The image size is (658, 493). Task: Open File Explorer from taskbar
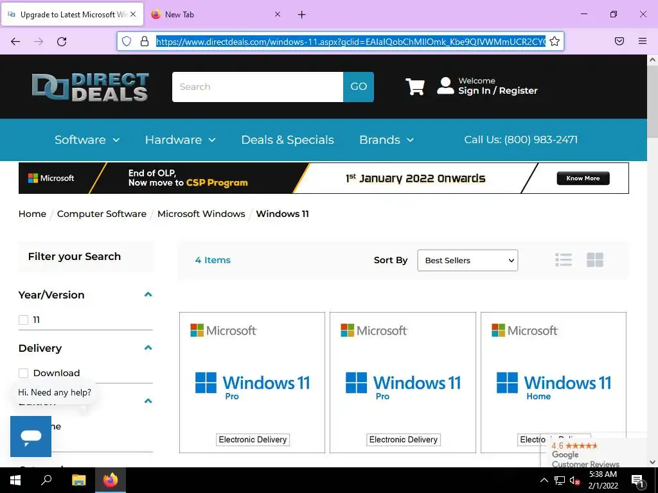coord(78,480)
